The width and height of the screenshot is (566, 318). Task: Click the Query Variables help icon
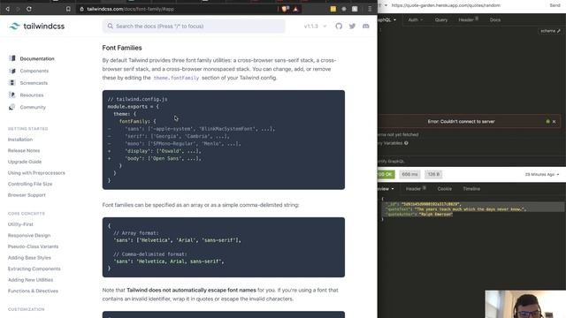(x=406, y=143)
